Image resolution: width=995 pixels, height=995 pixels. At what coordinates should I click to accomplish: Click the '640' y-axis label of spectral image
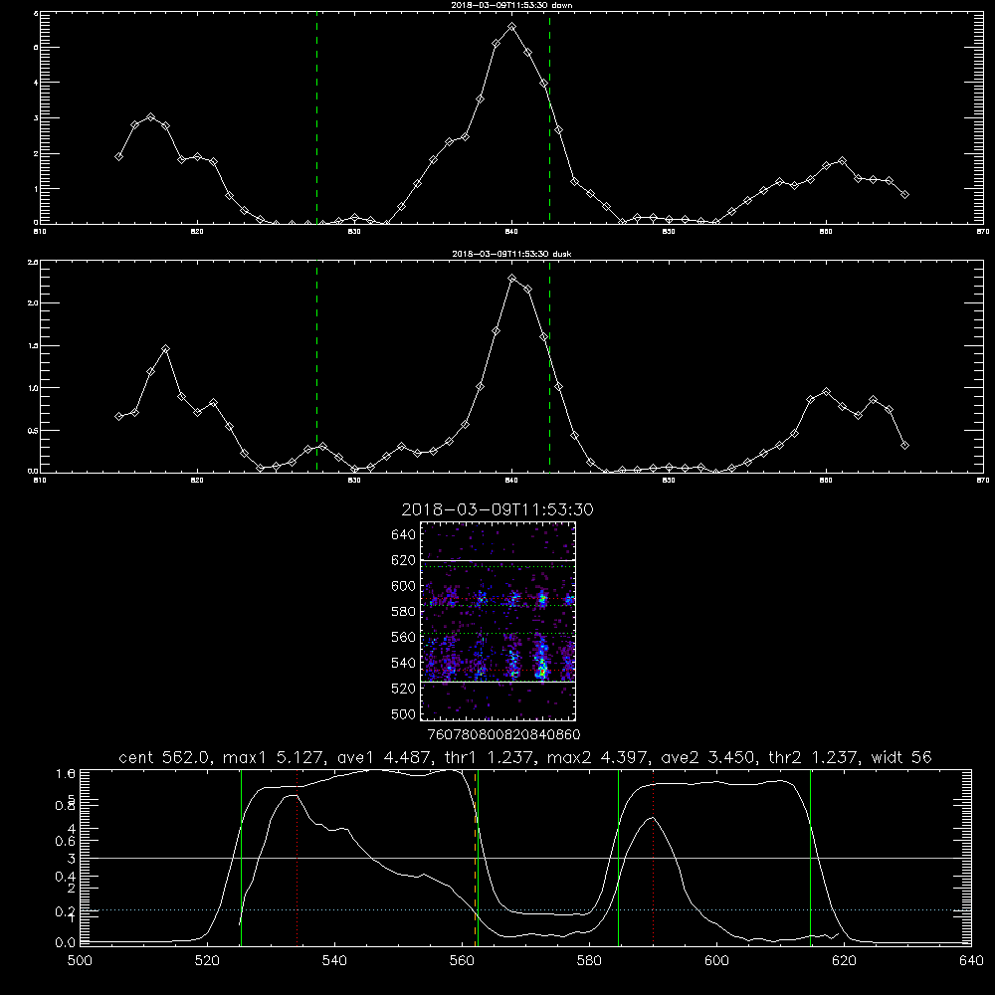tap(403, 535)
